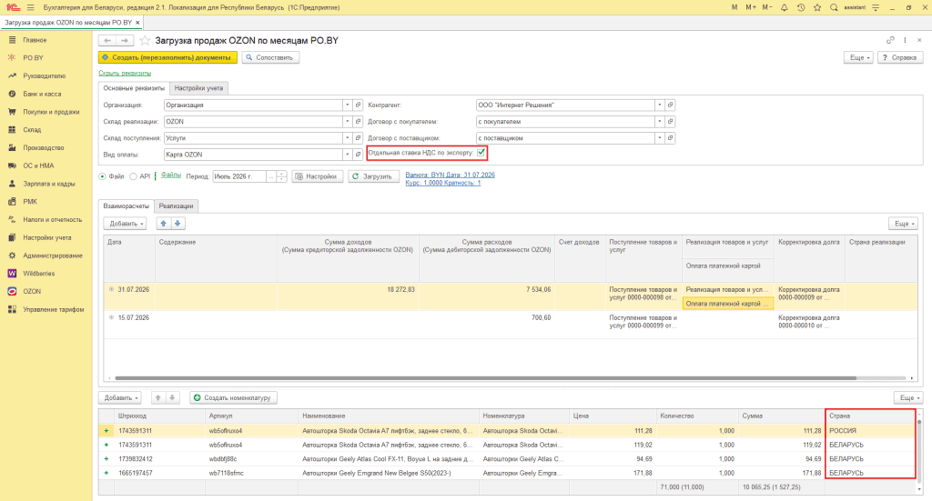Expand Организация dropdown arrow
The image size is (932, 501).
coord(347,105)
